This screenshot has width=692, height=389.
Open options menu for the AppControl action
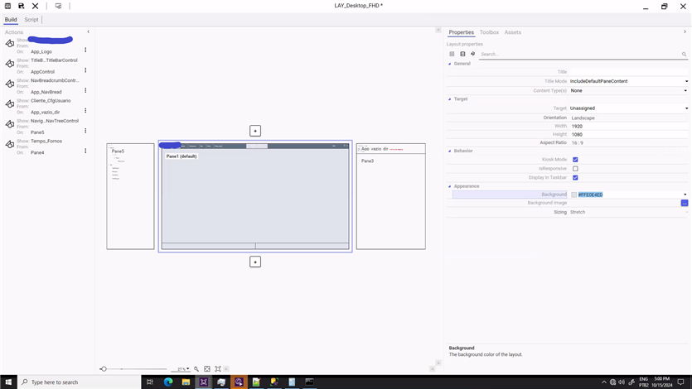coord(85,70)
